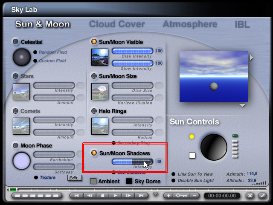This screenshot has width=273, height=205.
Task: Select the Custom Field radio option
Action: click(x=35, y=61)
